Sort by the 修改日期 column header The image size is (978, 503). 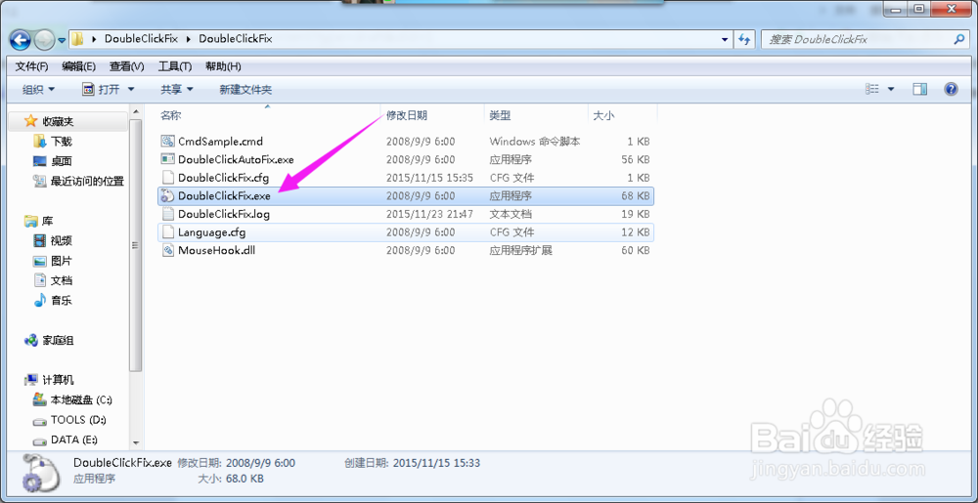tap(407, 115)
